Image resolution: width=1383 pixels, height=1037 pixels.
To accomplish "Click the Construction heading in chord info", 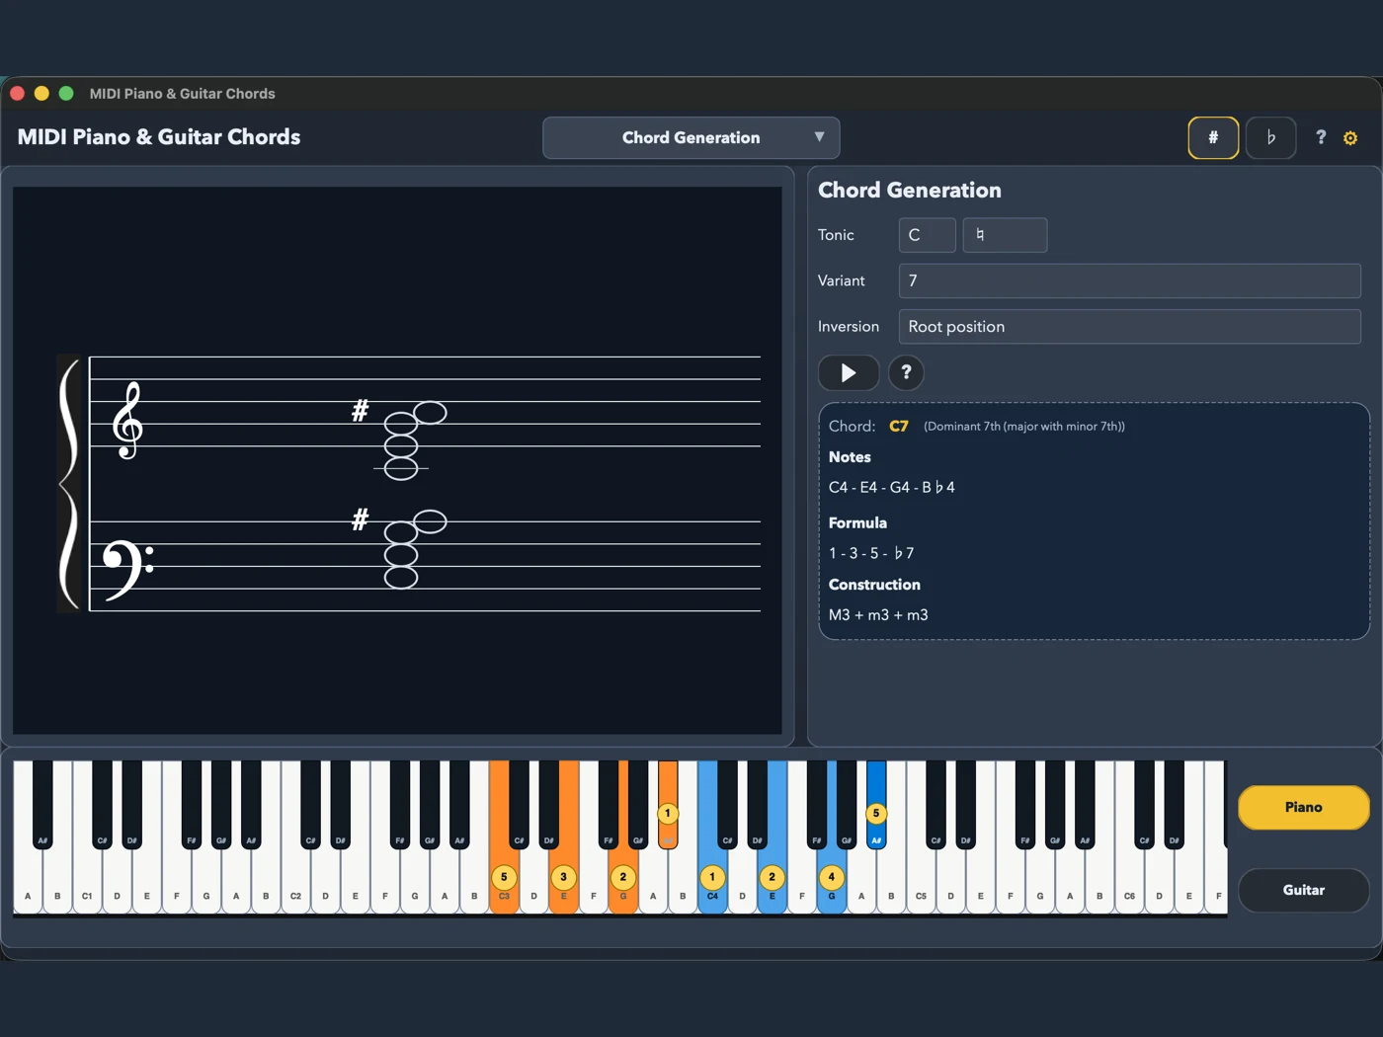I will [874, 585].
